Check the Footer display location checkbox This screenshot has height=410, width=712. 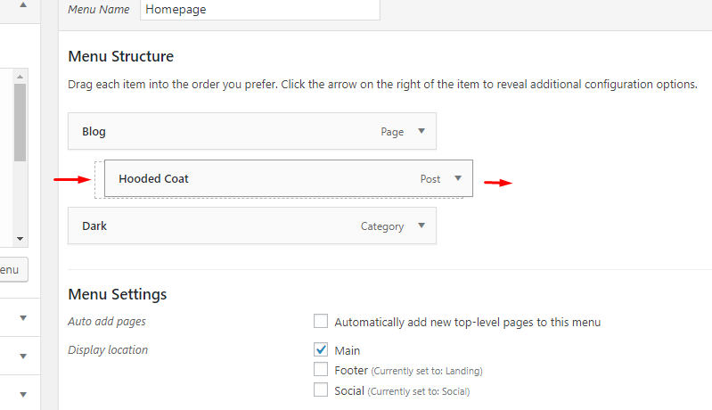pos(321,369)
